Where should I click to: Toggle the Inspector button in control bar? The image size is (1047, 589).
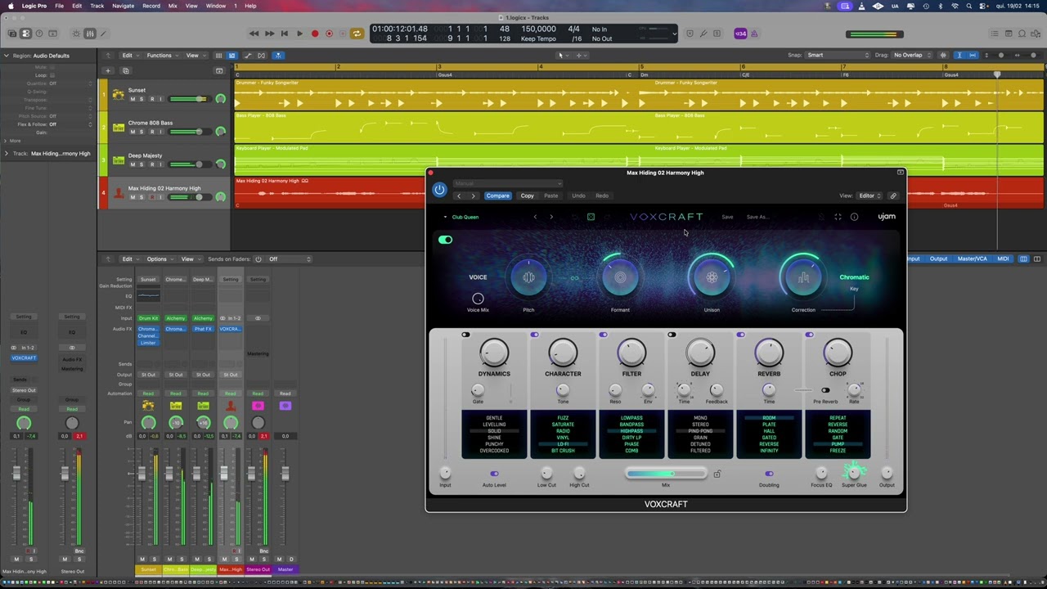pyautogui.click(x=25, y=34)
